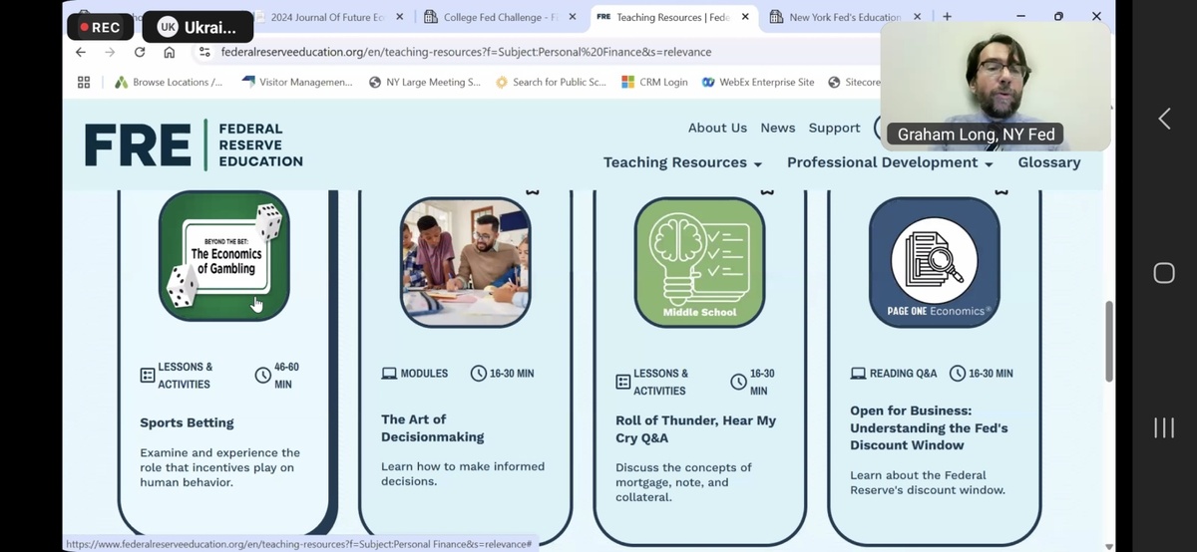Close the 2024 Journal Of Future Ec tab

pyautogui.click(x=400, y=17)
